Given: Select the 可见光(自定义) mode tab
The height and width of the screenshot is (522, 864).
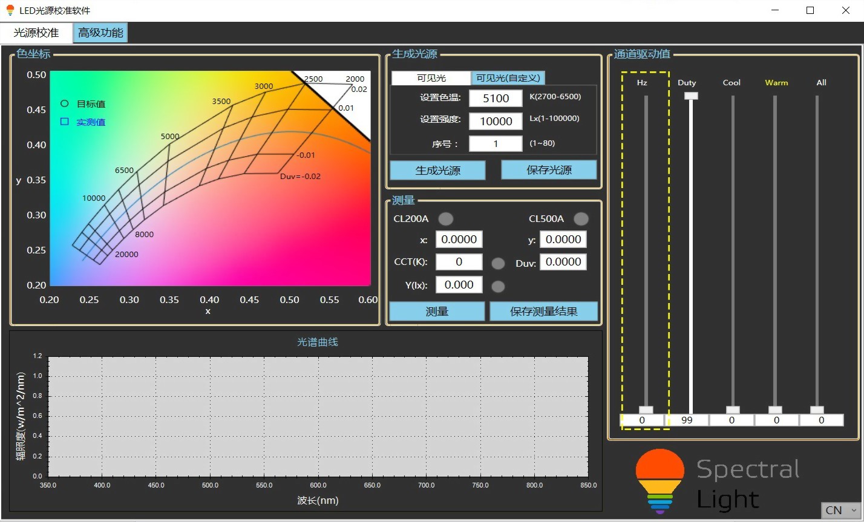Looking at the screenshot, I should (508, 78).
